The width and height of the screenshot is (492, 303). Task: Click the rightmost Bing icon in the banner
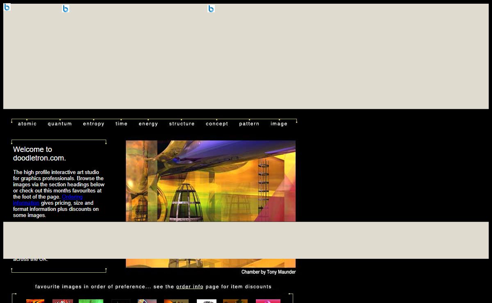pos(211,9)
